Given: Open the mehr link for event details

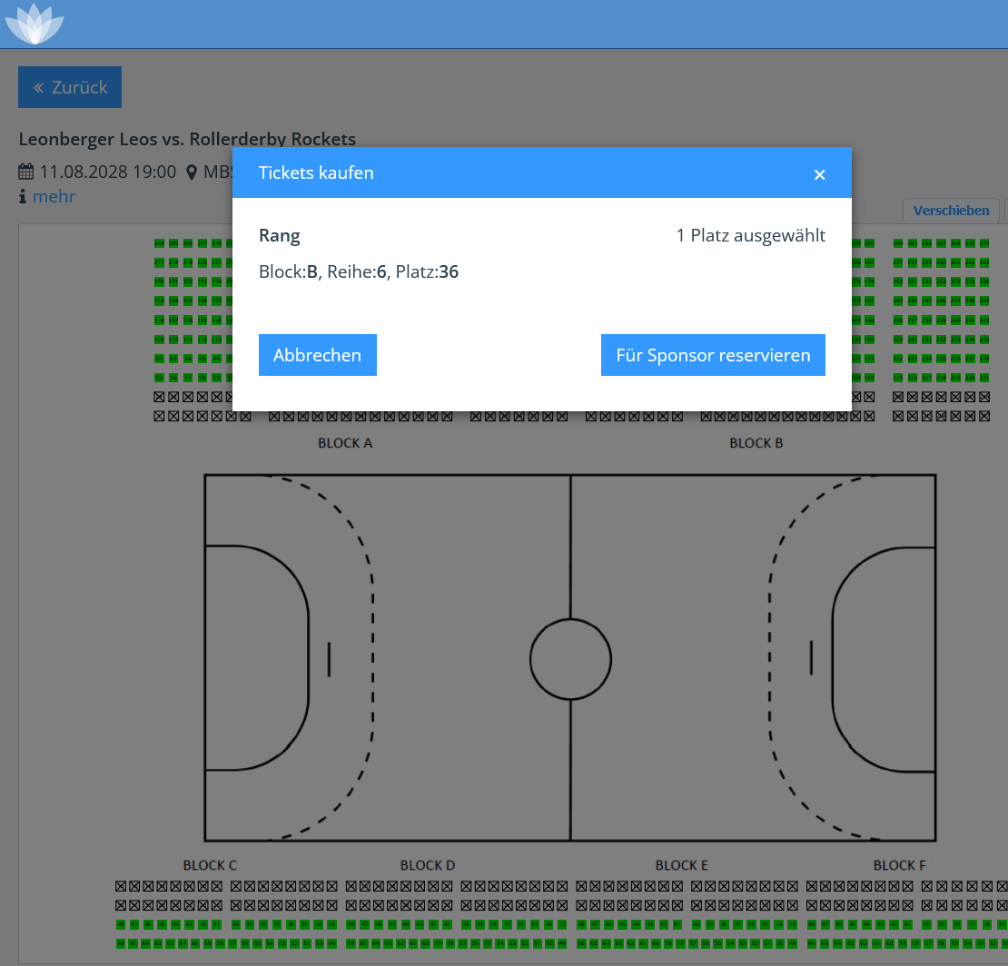Looking at the screenshot, I should click(x=54, y=196).
